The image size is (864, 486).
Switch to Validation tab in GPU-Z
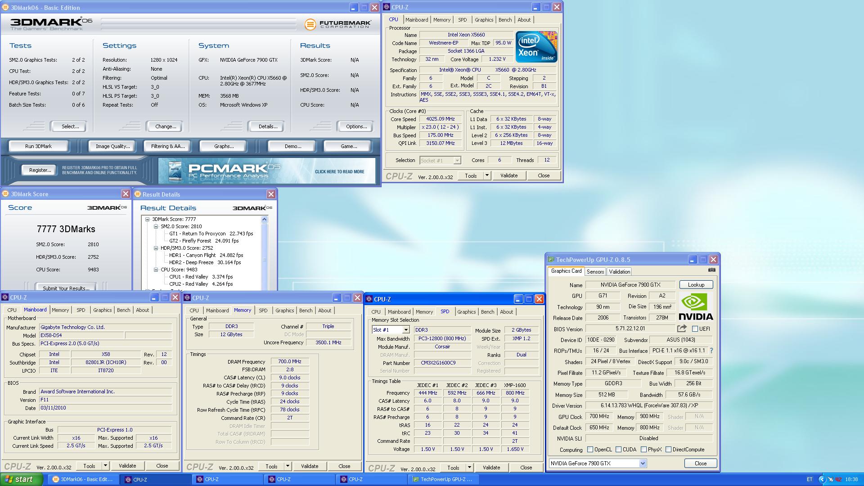tap(619, 271)
